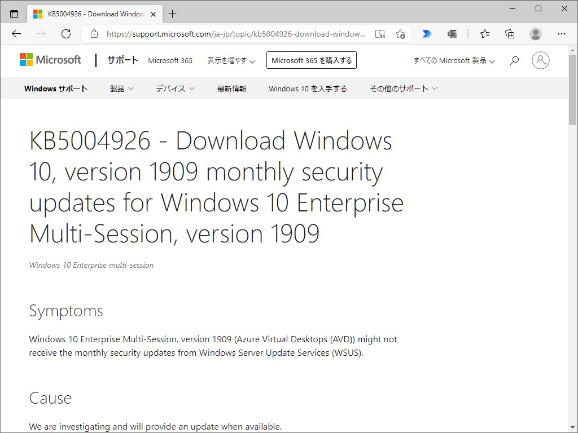Open the site search magnifier

(514, 60)
